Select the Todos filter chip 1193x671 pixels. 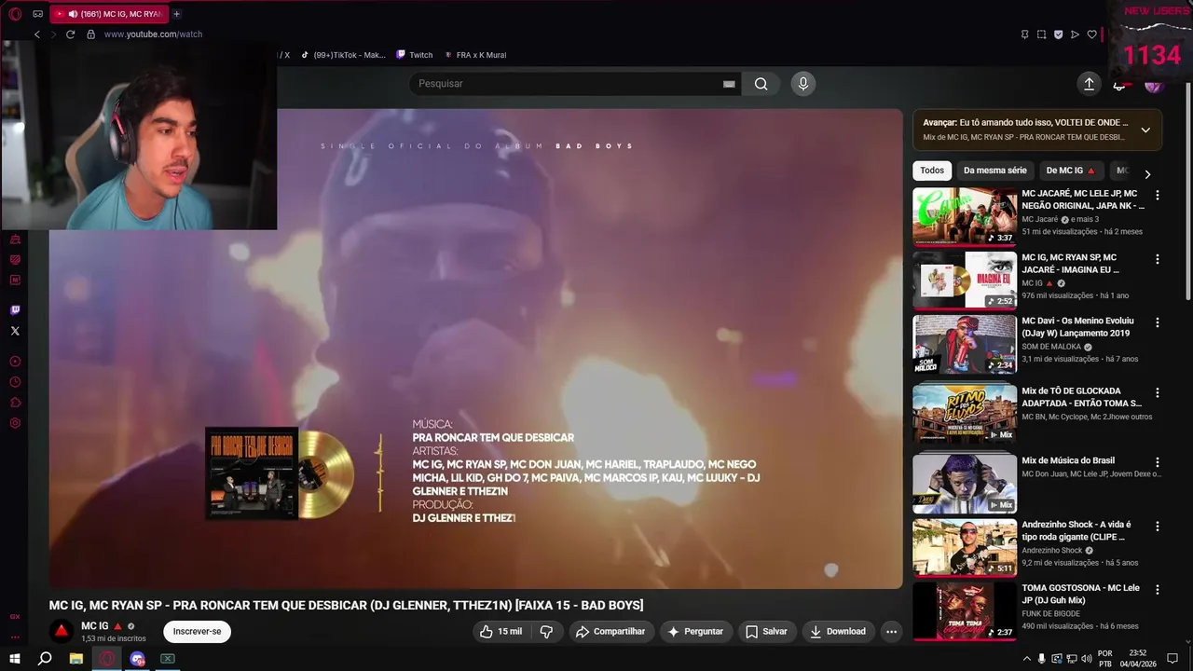[x=932, y=171]
